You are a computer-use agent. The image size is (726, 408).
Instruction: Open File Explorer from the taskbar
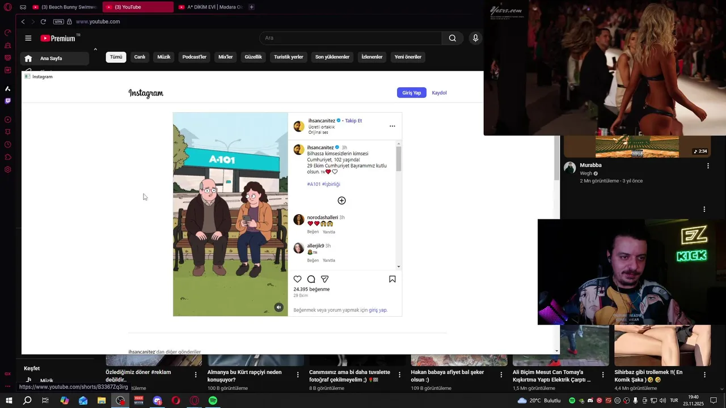[x=102, y=401]
